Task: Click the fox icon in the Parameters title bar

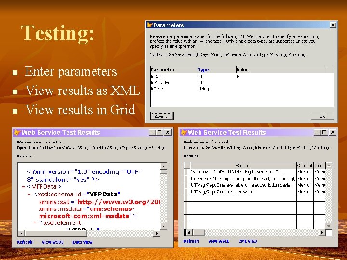Action: click(x=149, y=25)
